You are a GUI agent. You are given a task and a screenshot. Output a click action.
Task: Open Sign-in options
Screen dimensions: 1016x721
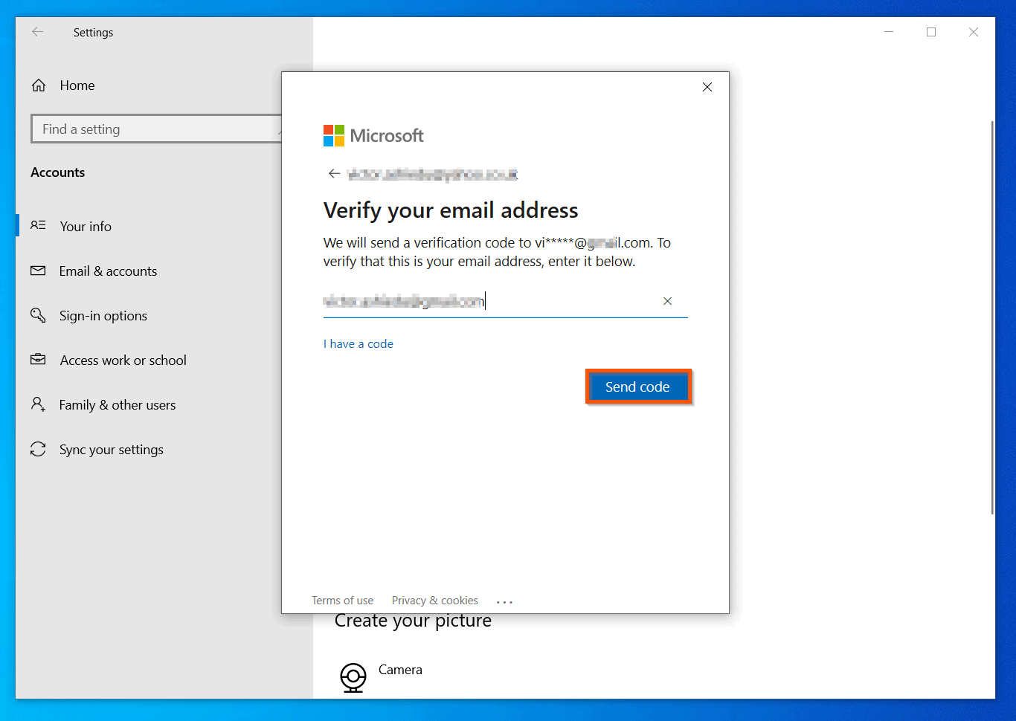pos(103,316)
